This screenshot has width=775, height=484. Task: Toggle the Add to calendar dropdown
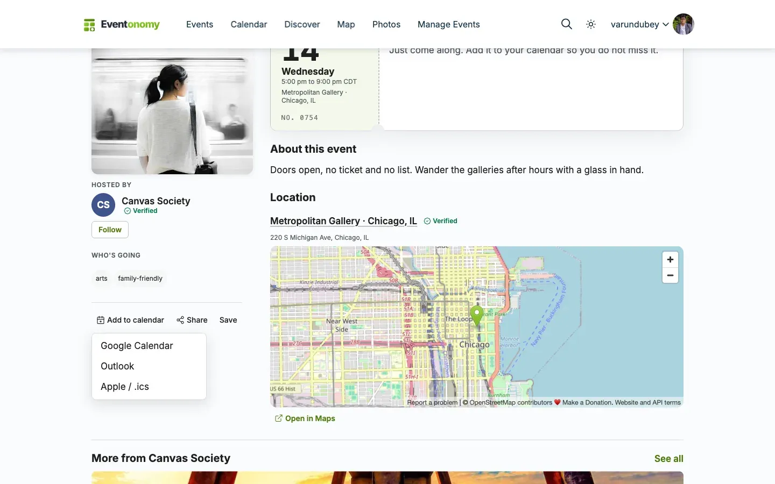point(130,320)
